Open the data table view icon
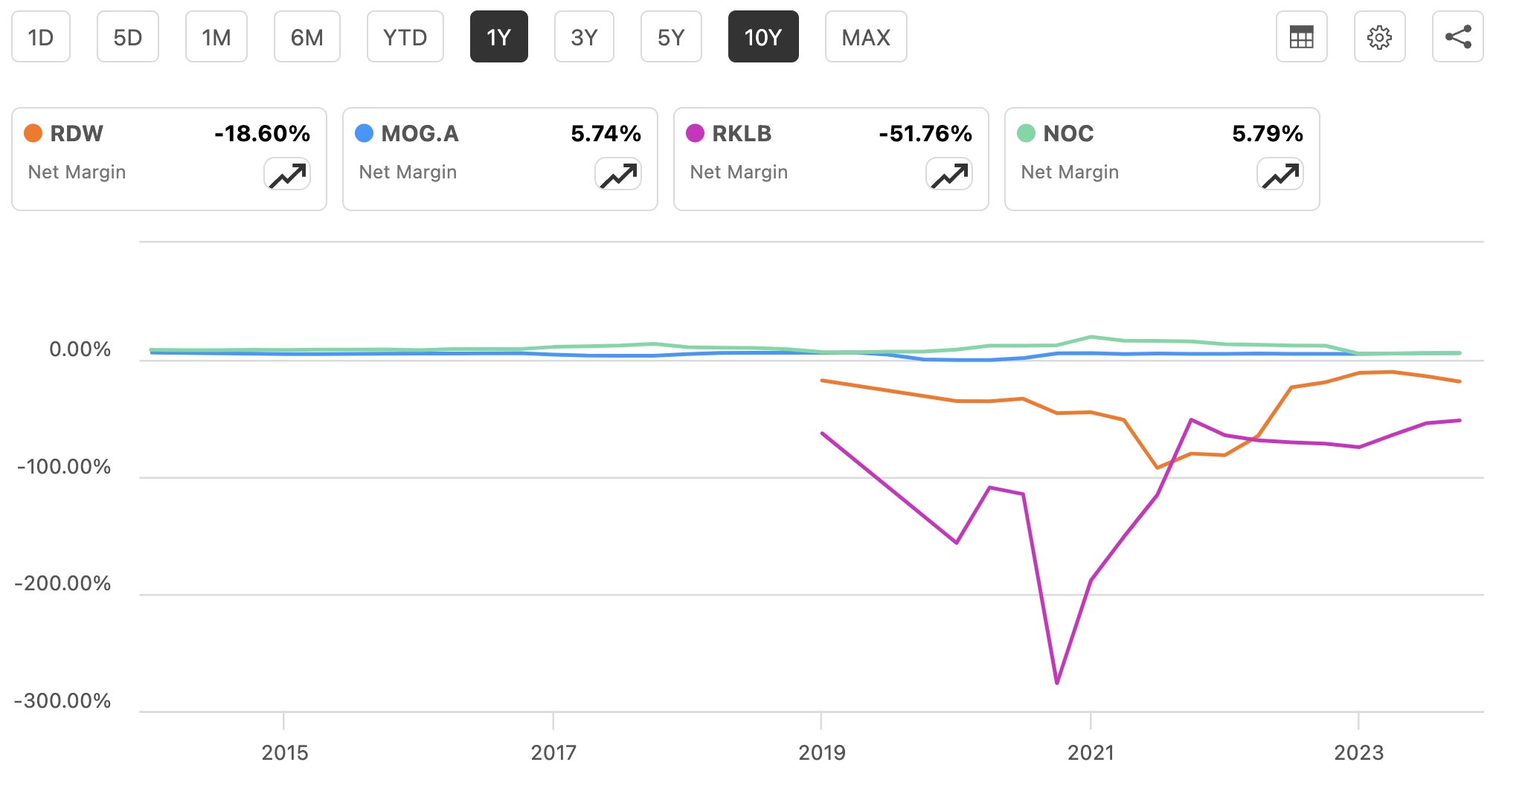The width and height of the screenshot is (1525, 794). (1301, 36)
